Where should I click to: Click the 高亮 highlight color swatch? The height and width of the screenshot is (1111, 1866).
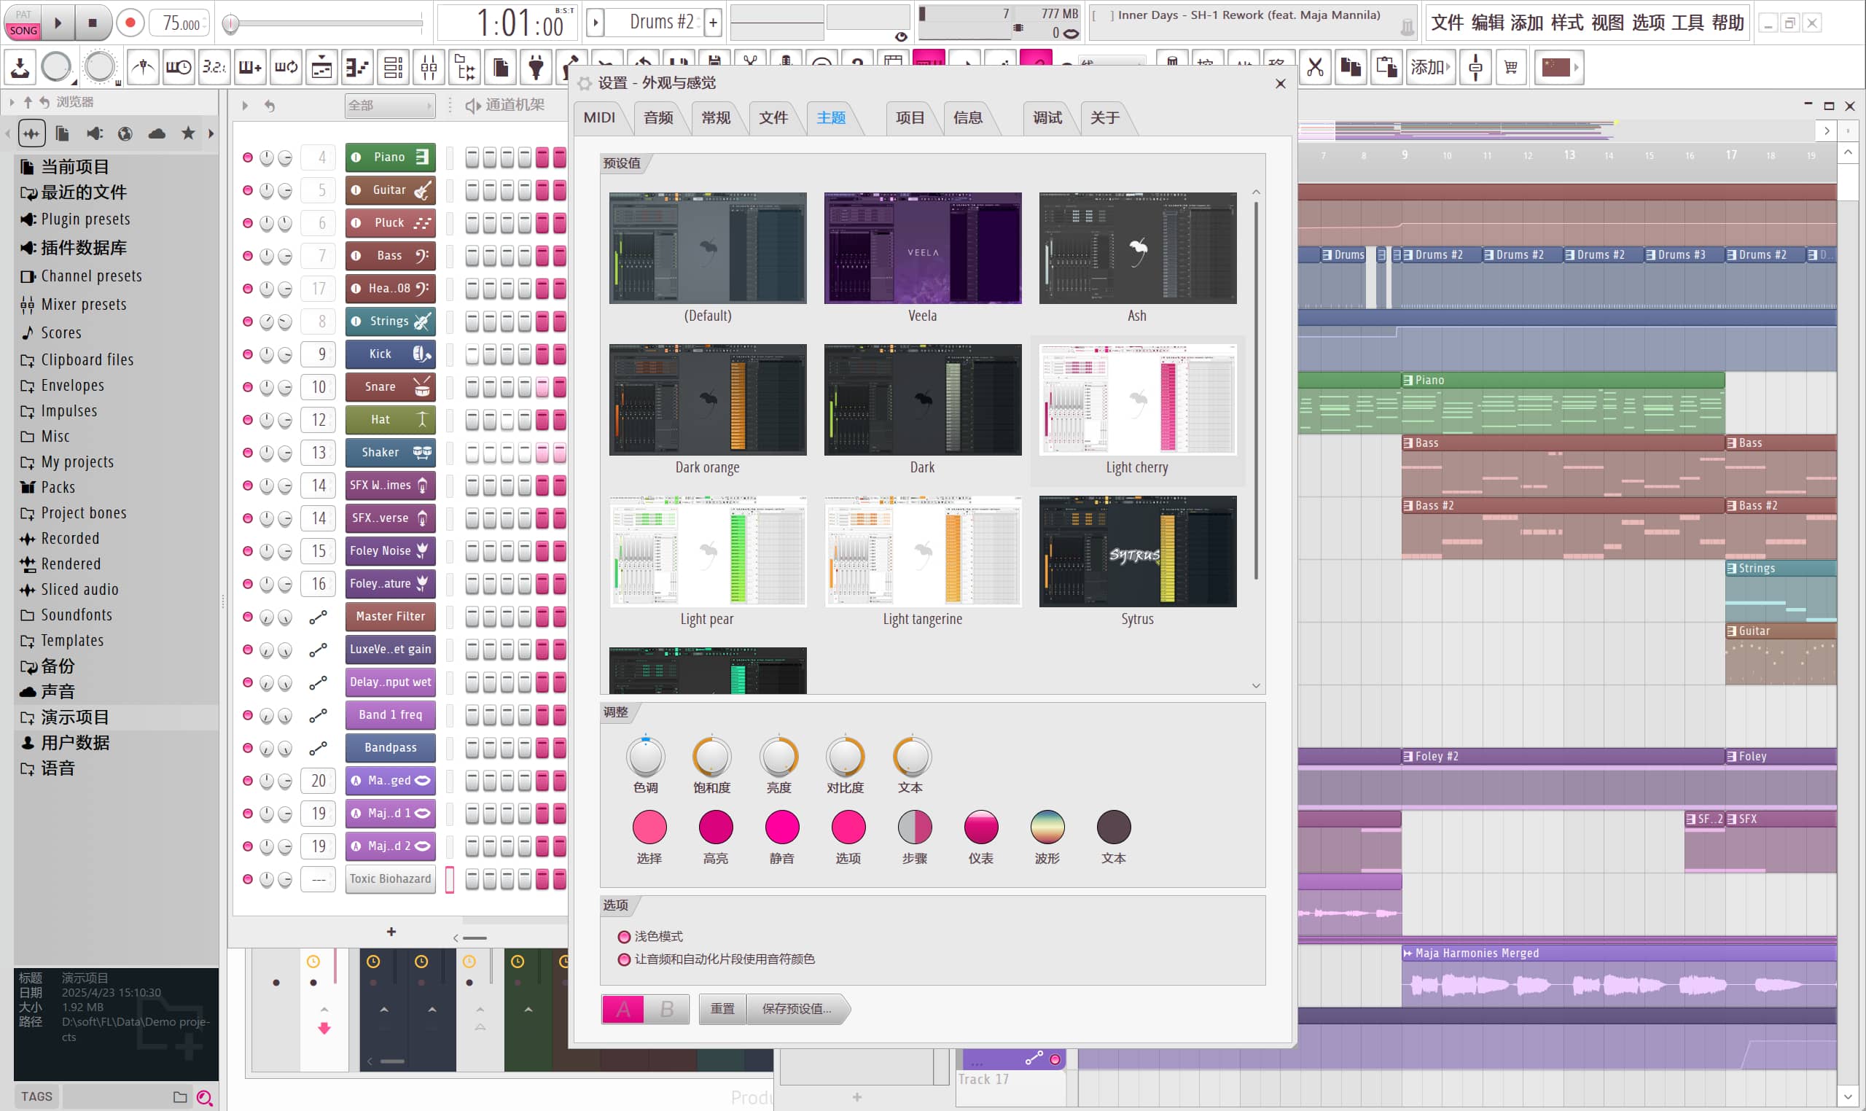(715, 827)
